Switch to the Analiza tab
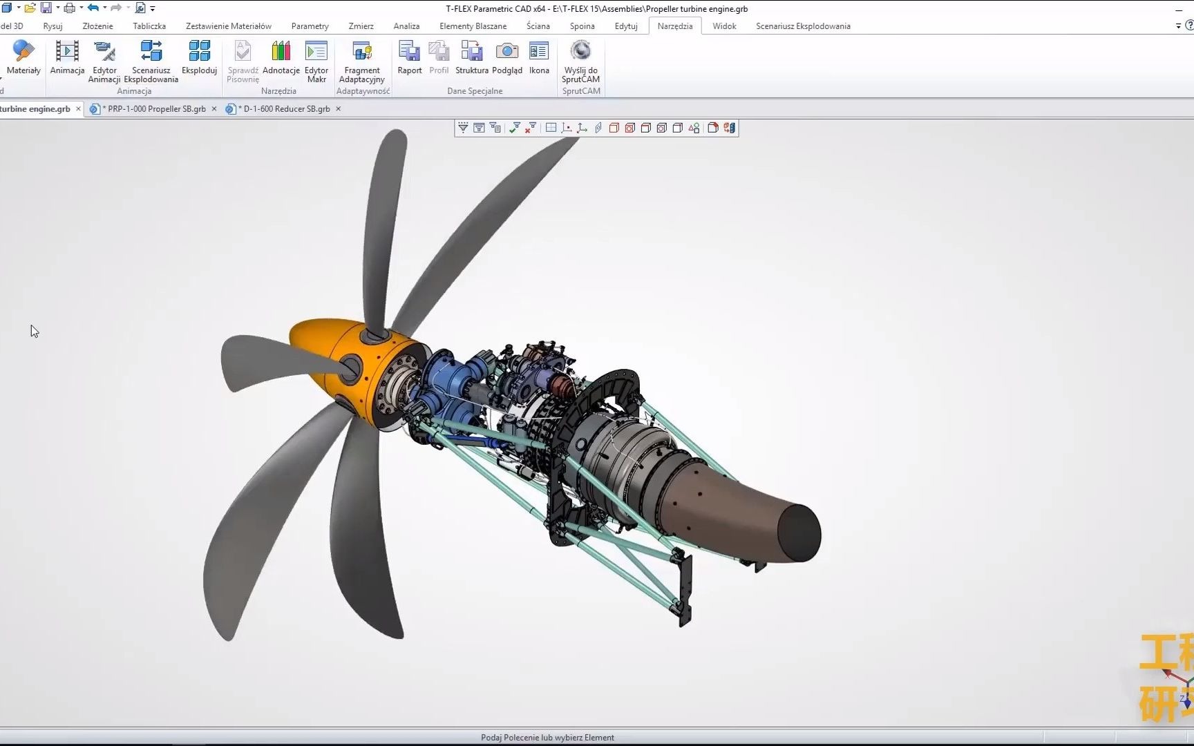The height and width of the screenshot is (746, 1194). tap(406, 26)
